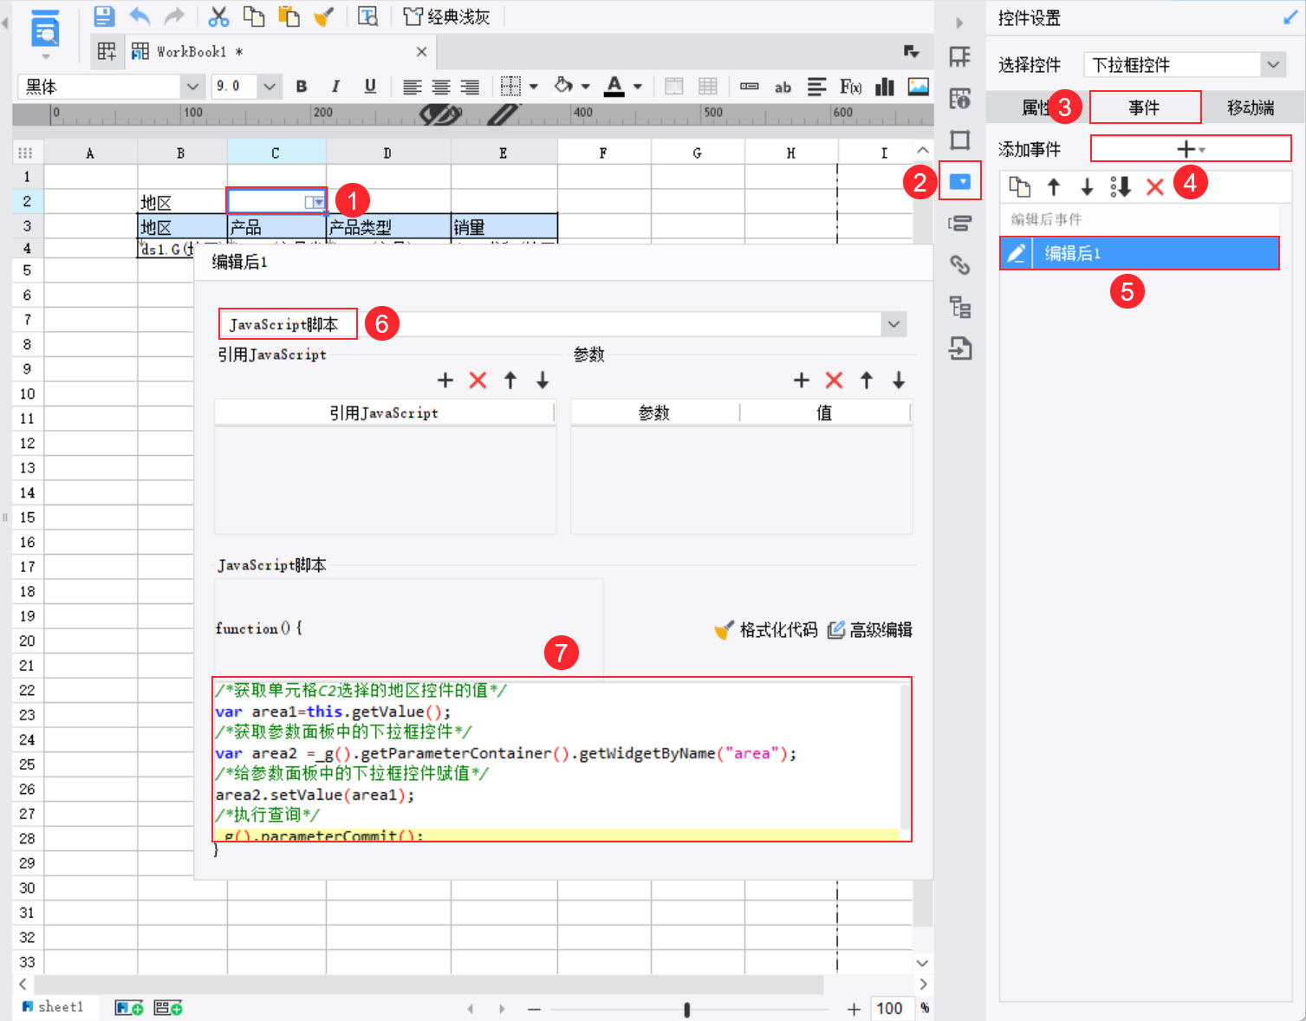Undo the last action

140,16
